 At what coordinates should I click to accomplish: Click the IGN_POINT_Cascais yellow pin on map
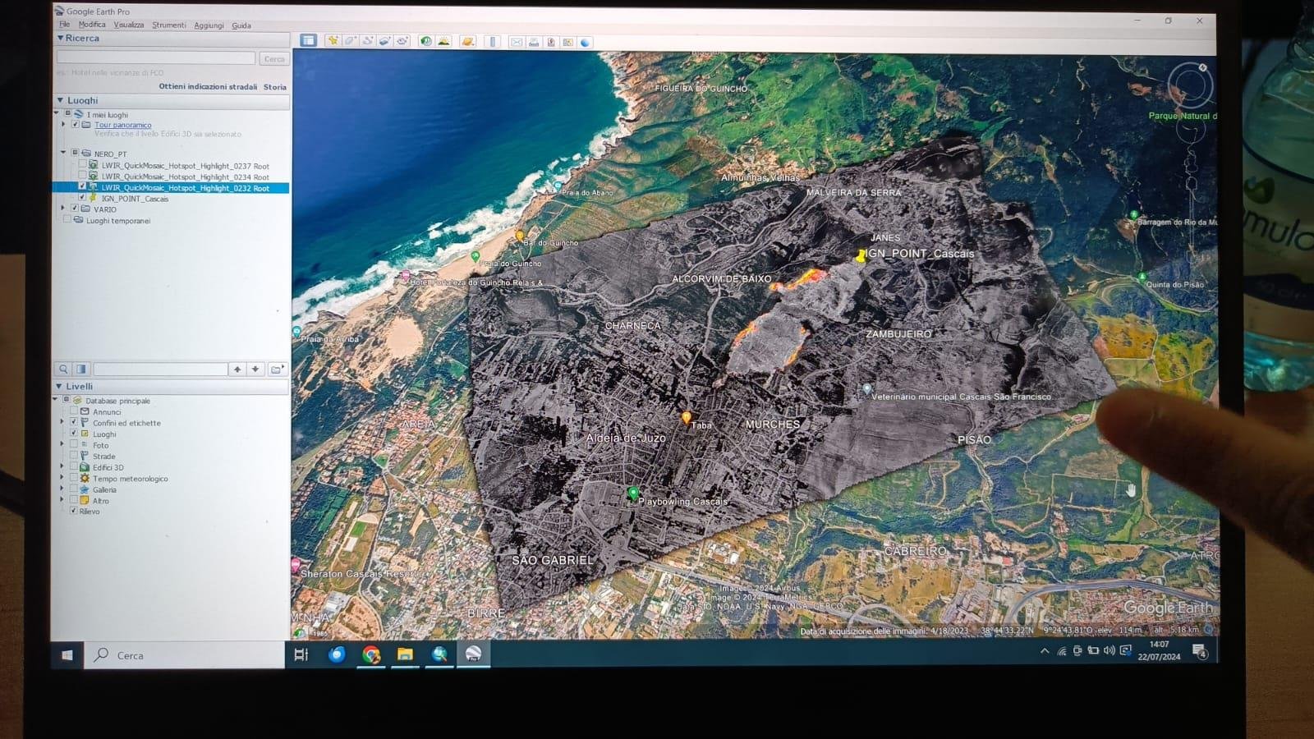click(860, 257)
